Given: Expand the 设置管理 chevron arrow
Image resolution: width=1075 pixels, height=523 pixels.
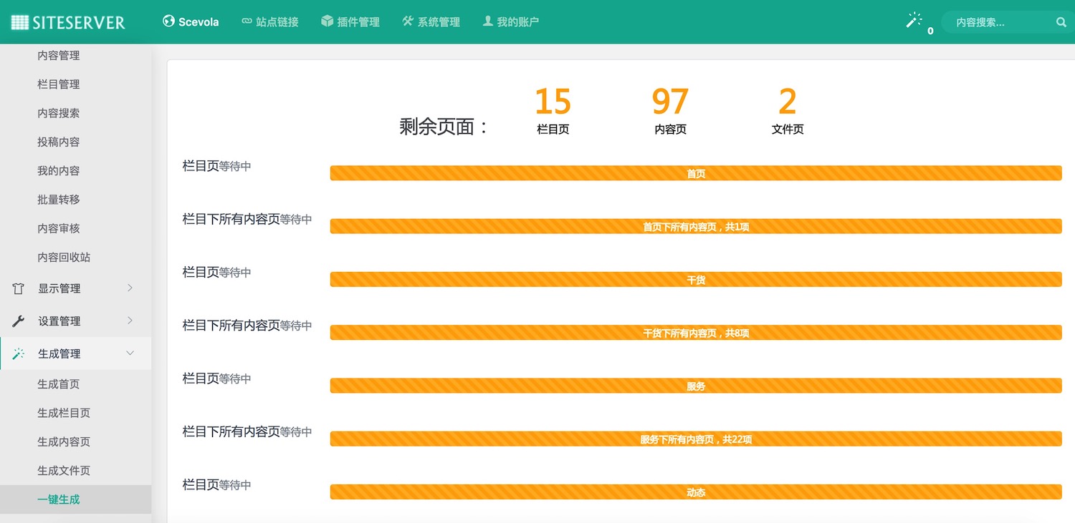Looking at the screenshot, I should (130, 321).
